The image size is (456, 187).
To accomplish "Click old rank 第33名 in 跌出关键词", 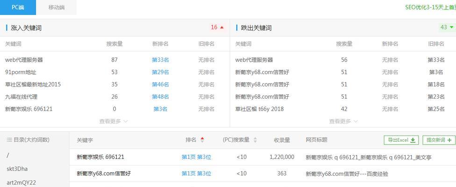I will (436, 60).
